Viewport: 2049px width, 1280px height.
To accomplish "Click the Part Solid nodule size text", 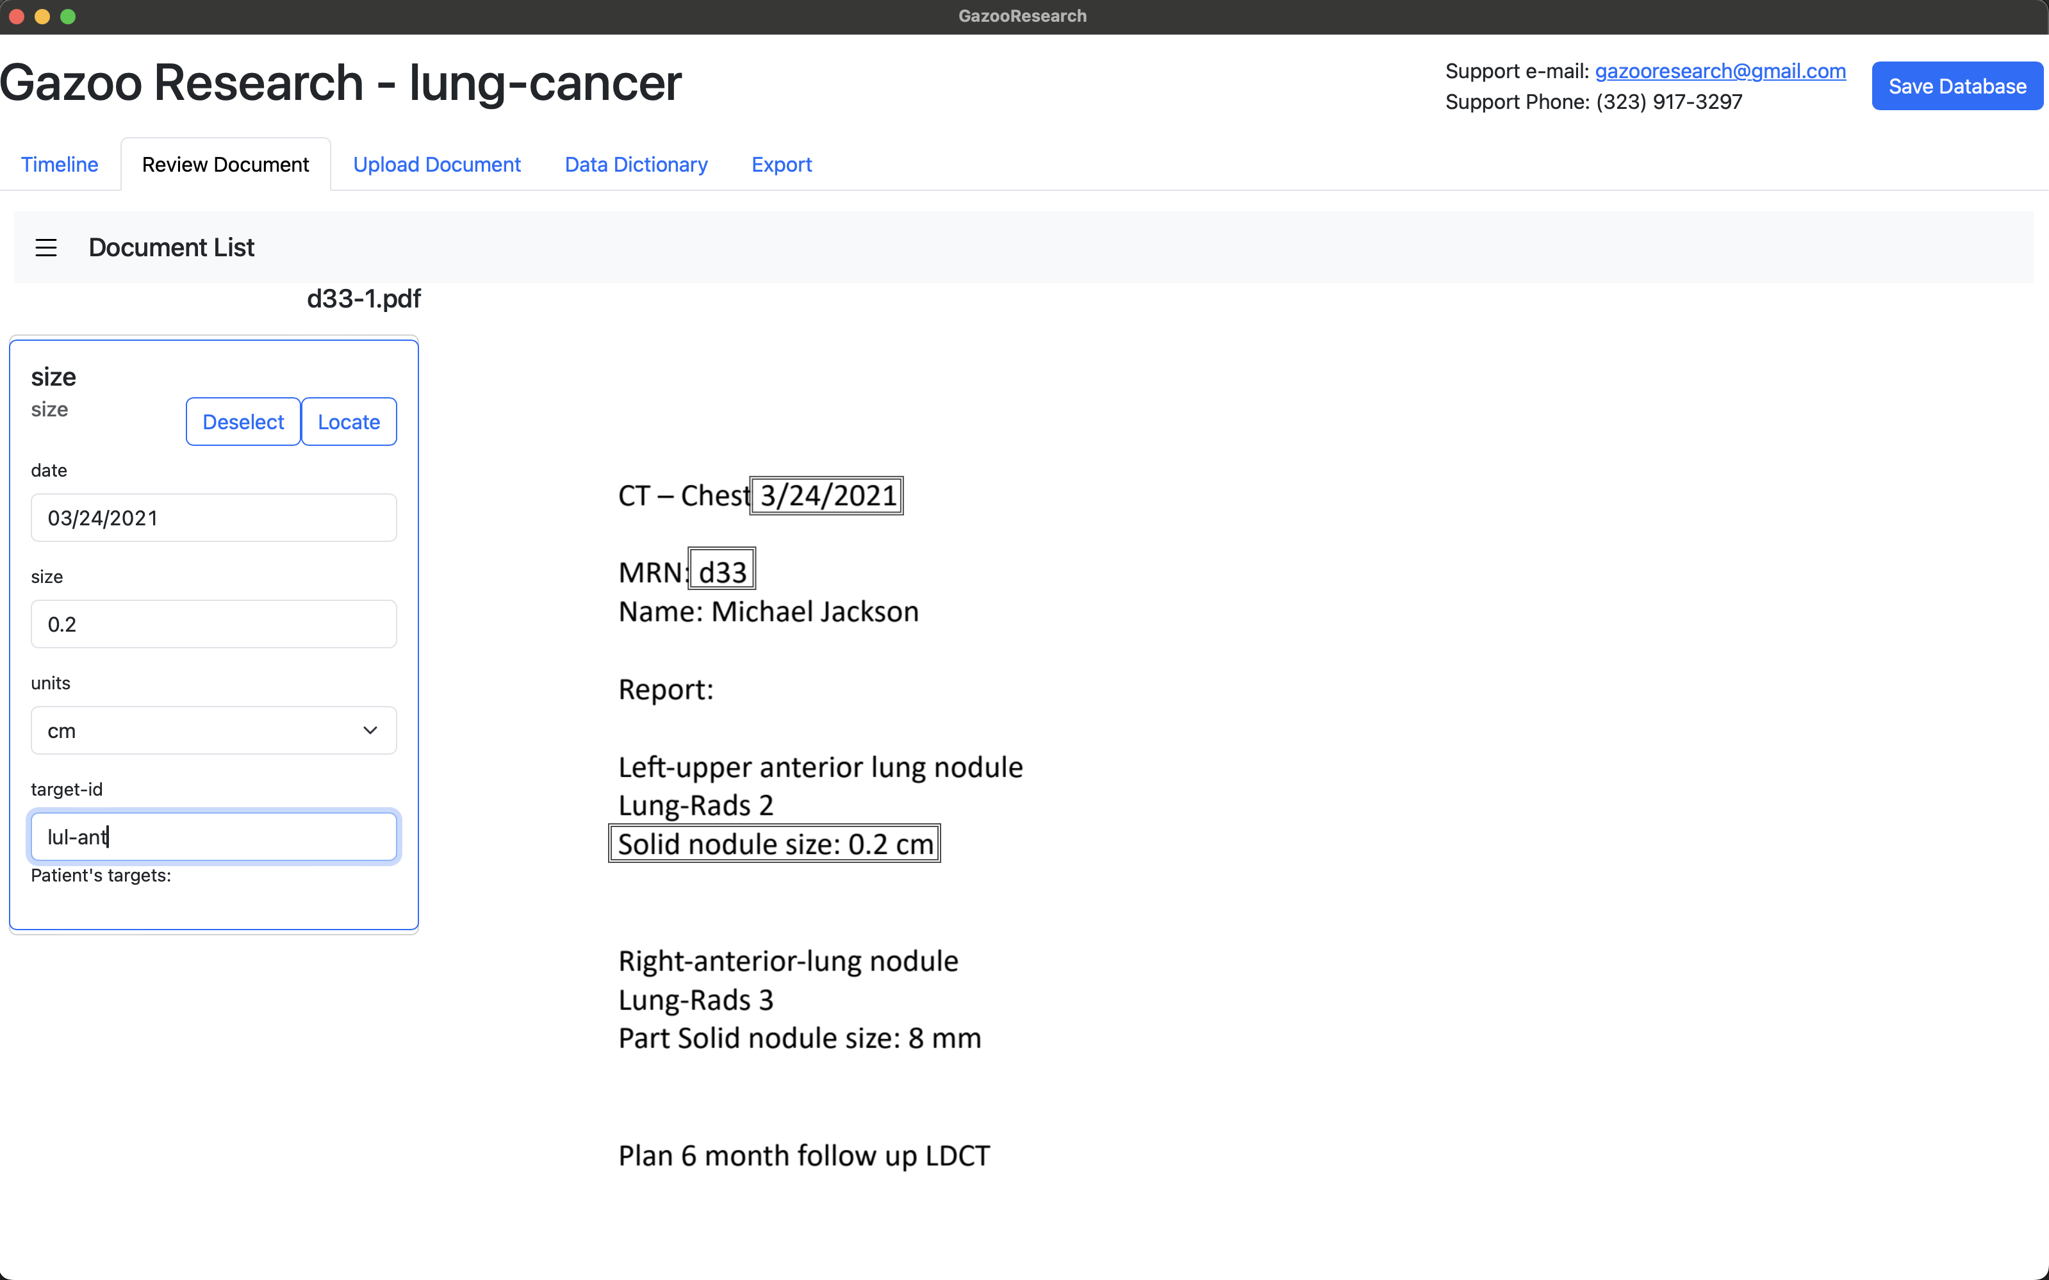I will (799, 1038).
